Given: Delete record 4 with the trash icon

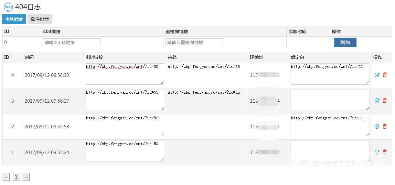Looking at the screenshot, I should pos(385,75).
